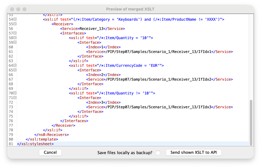Click the Quantity != '10' test on line 70
Screen dimensions: 261x168
coord(126,93)
